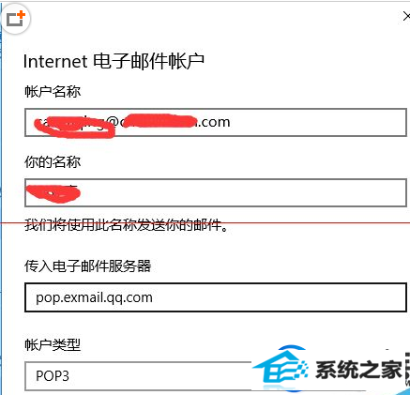Select the pop.exmail.qq.com server field

[x=216, y=297]
